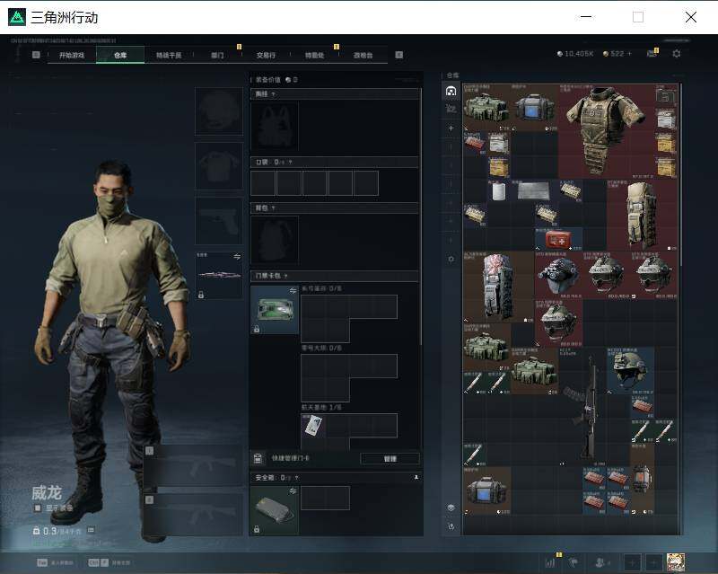Select the empty pistol slot
The height and width of the screenshot is (574, 718).
(x=219, y=220)
